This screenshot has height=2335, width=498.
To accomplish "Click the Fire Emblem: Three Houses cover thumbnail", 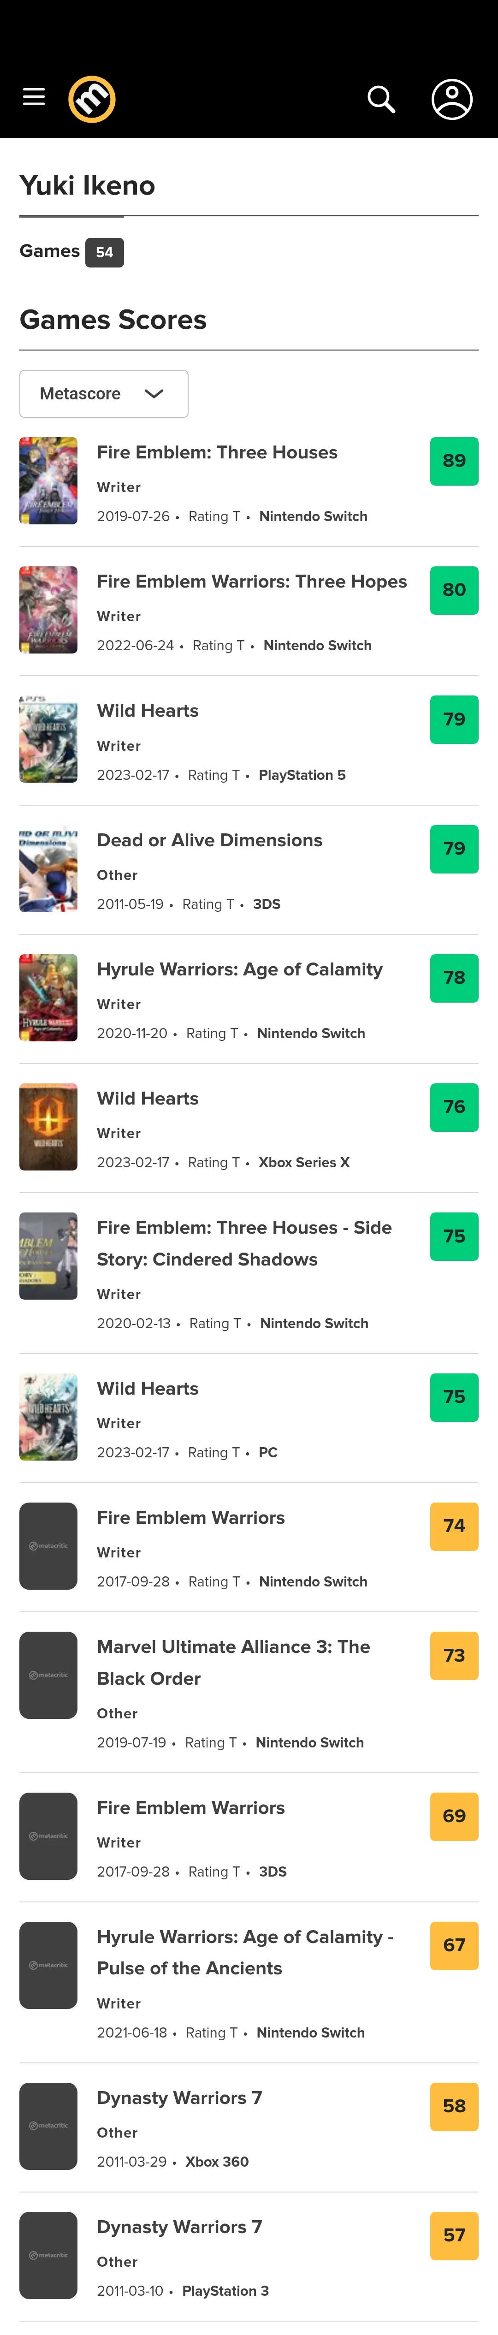I will (x=48, y=481).
